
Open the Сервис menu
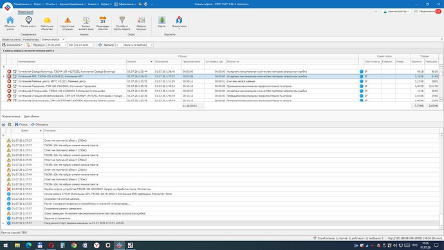(x=106, y=5)
